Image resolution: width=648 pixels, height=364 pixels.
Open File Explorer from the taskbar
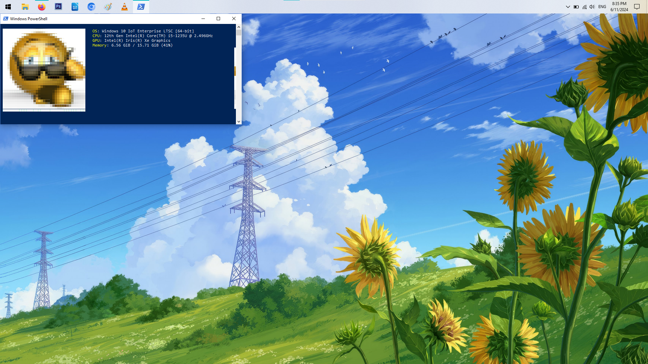(25, 7)
